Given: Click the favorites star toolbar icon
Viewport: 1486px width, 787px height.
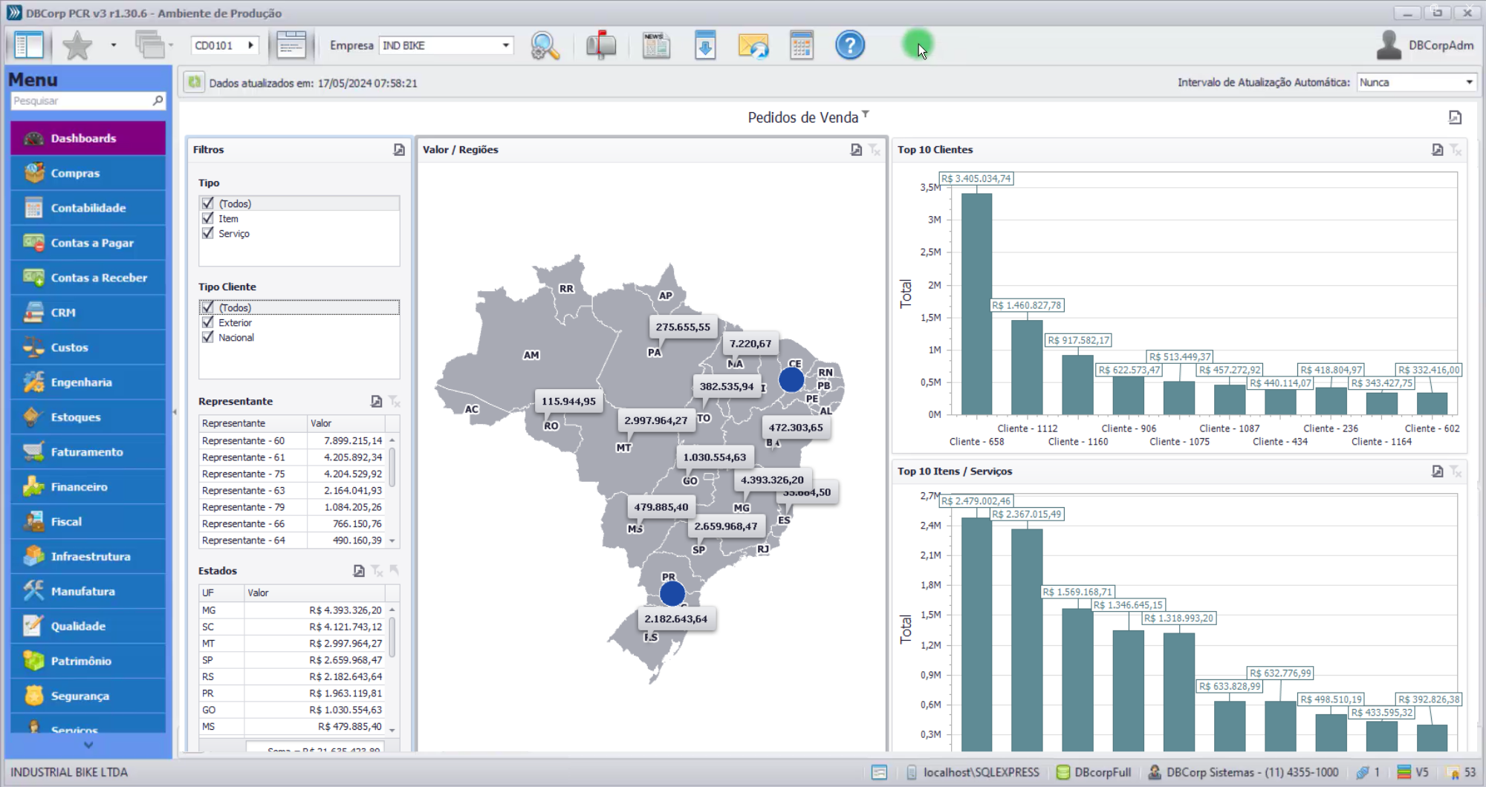Looking at the screenshot, I should (77, 45).
